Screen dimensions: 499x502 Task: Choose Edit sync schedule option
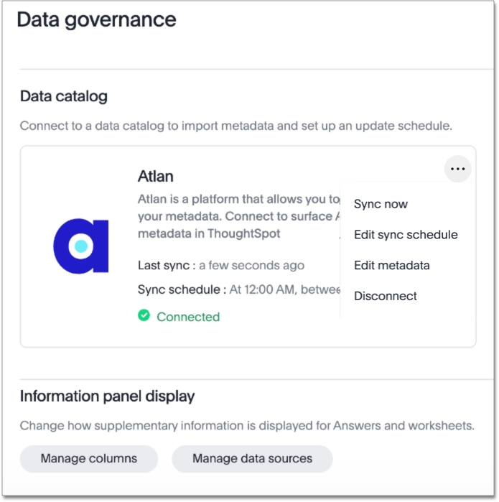point(406,235)
